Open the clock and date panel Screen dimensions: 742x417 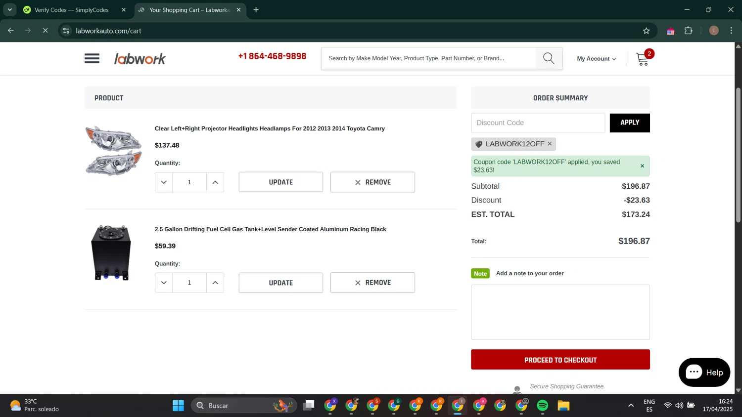tap(718, 406)
